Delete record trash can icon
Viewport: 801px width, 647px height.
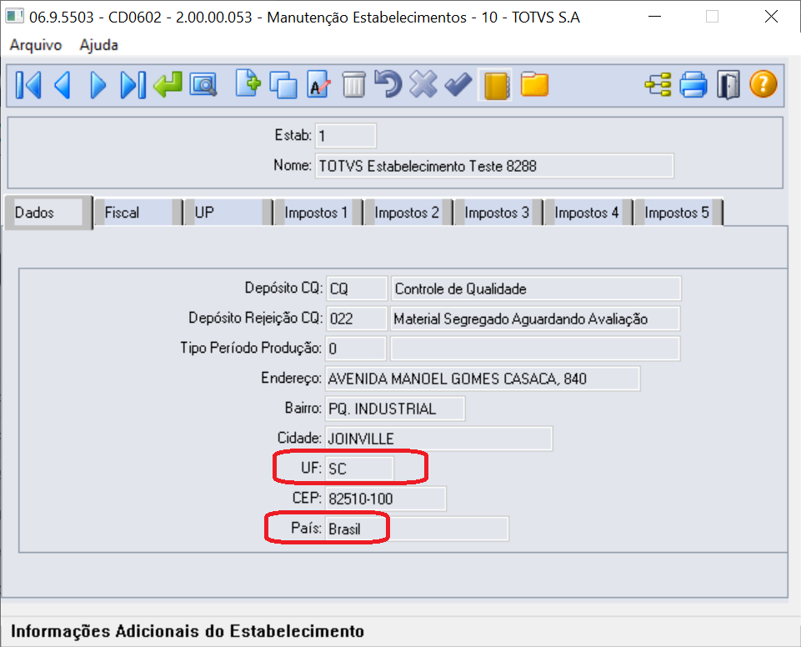click(353, 85)
